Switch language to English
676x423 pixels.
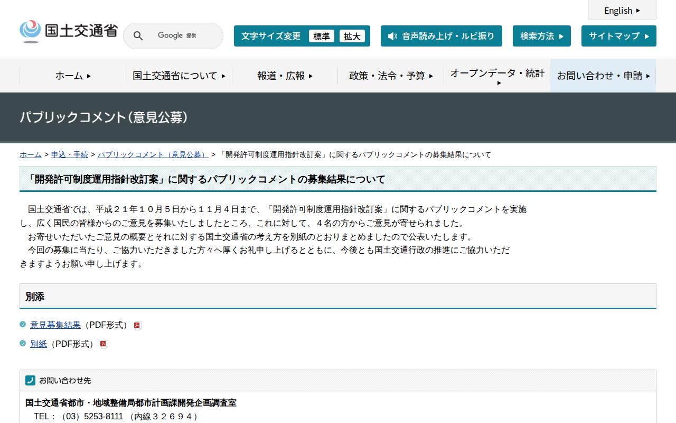(622, 10)
